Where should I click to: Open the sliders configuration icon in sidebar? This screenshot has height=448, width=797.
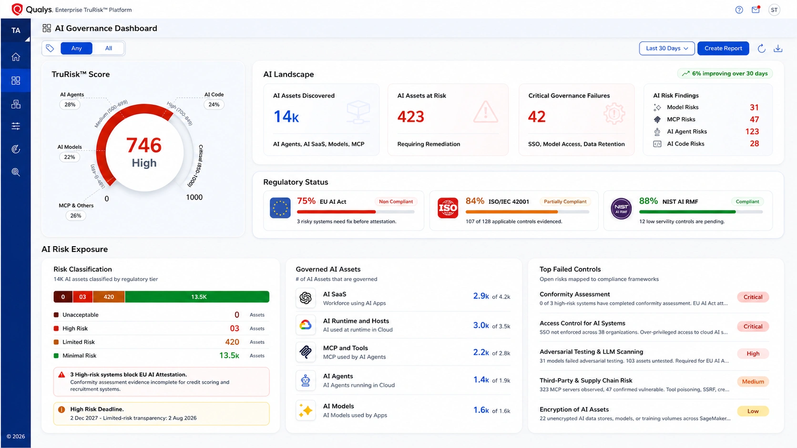click(x=16, y=126)
